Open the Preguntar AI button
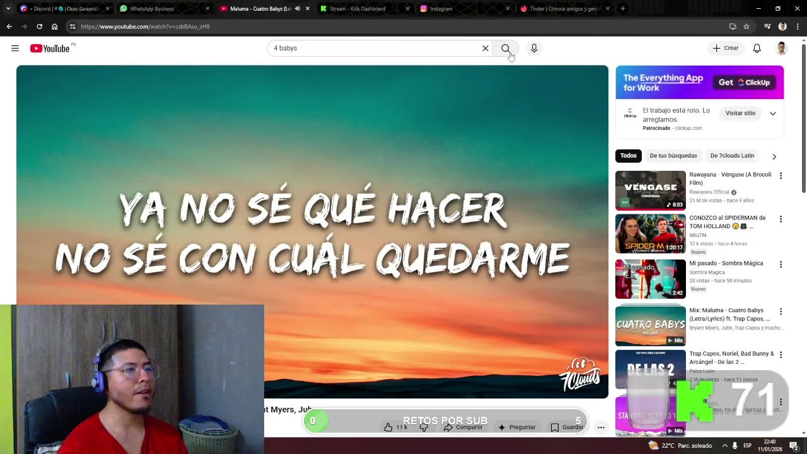This screenshot has width=807, height=454. 517,428
